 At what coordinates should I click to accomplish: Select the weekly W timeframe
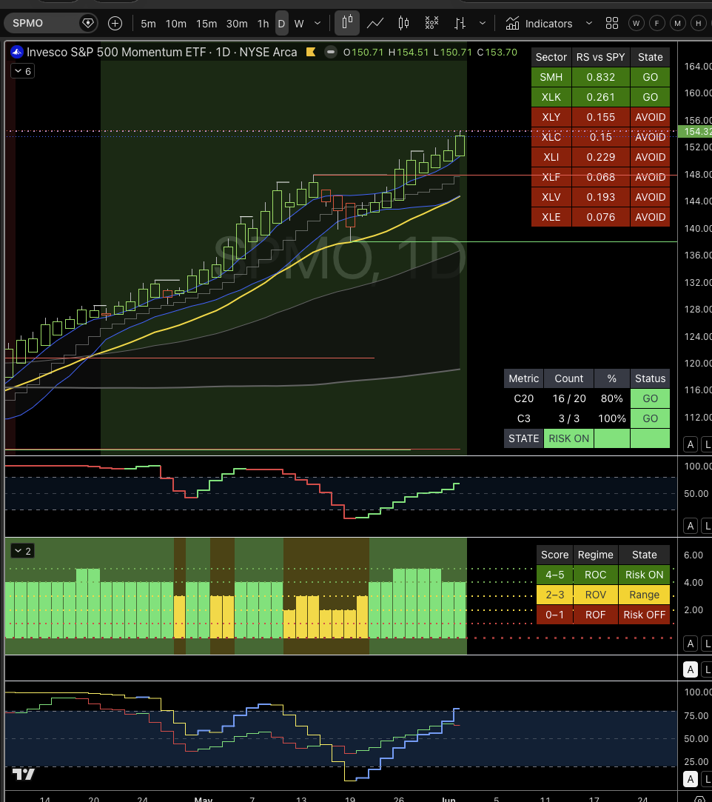[299, 24]
